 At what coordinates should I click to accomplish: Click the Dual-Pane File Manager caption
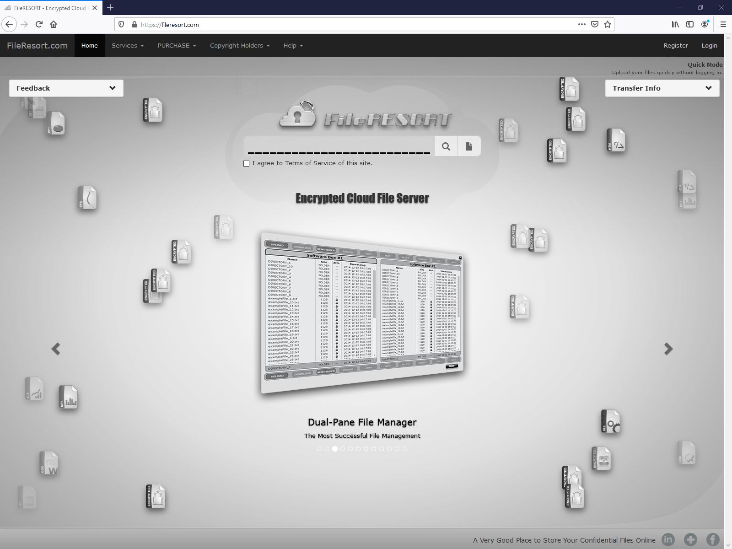coord(362,422)
